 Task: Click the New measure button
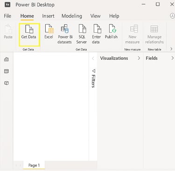pyautogui.click(x=133, y=34)
